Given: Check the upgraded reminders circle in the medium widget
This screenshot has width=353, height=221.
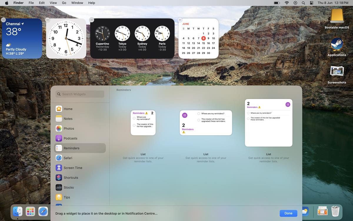Looking at the screenshot, I should click(x=199, y=121).
